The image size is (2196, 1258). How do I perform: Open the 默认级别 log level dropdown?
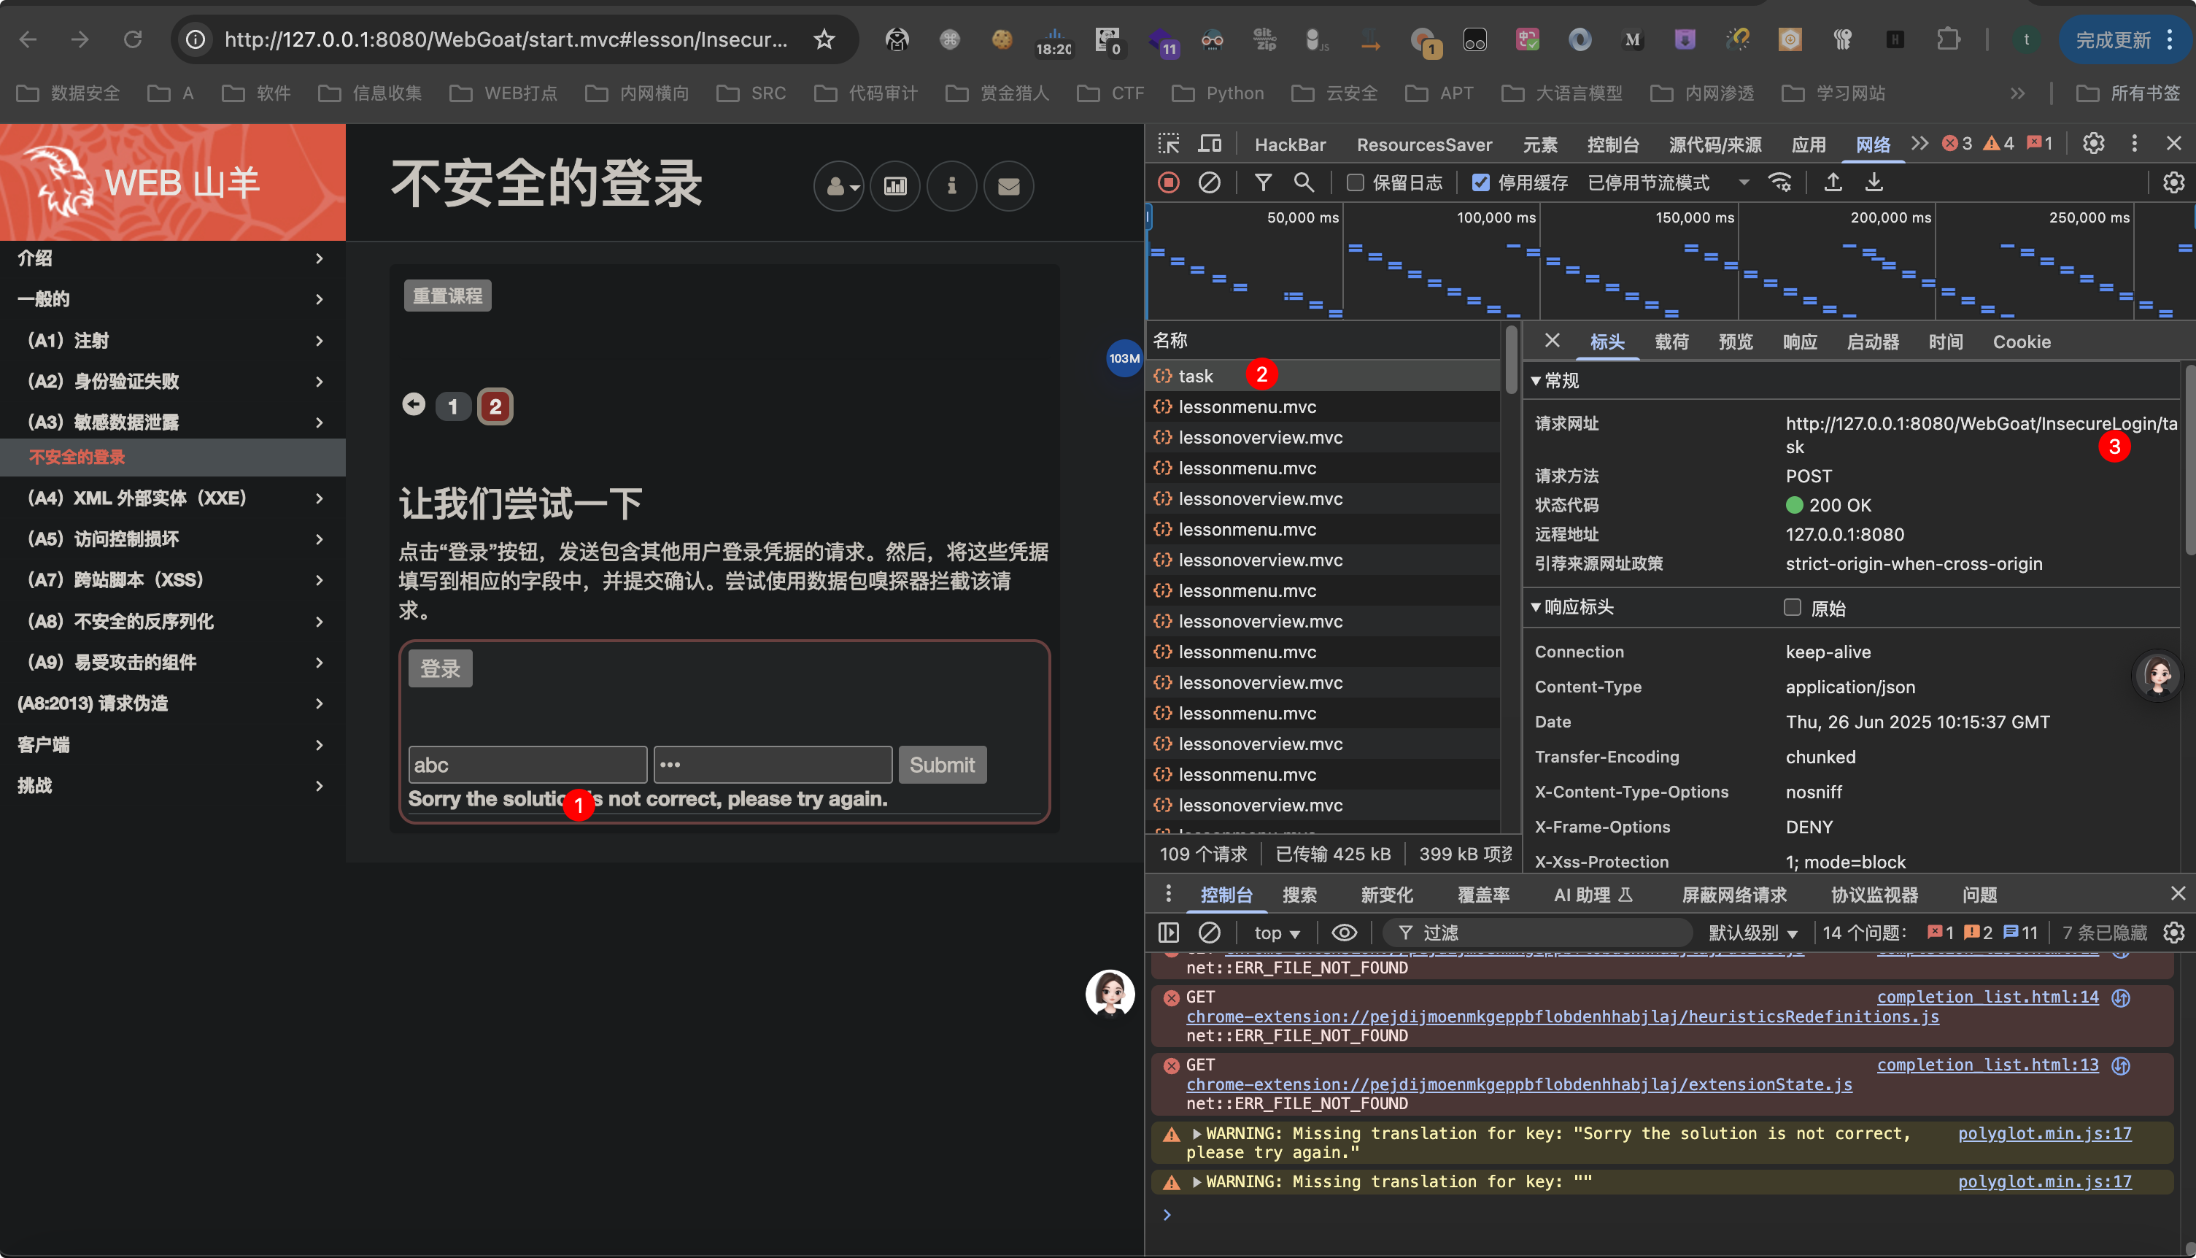[1753, 933]
